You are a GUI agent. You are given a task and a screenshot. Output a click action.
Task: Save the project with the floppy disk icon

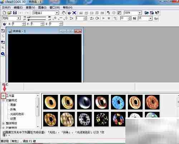click(15, 13)
